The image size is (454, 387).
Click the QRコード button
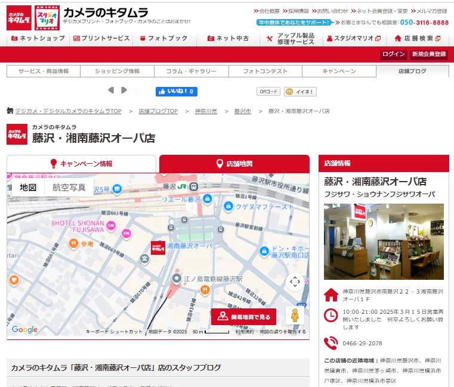pyautogui.click(x=268, y=92)
